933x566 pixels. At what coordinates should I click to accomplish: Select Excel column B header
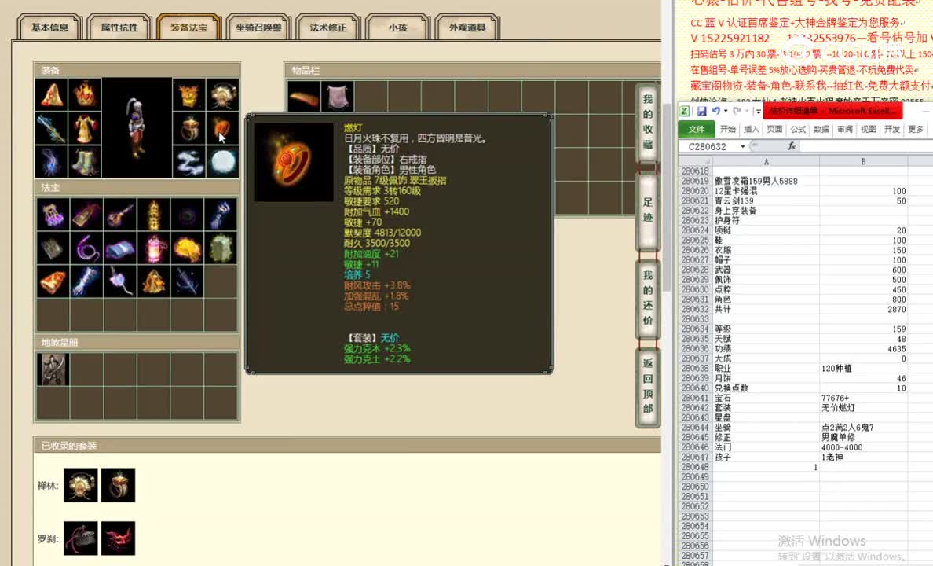click(863, 161)
